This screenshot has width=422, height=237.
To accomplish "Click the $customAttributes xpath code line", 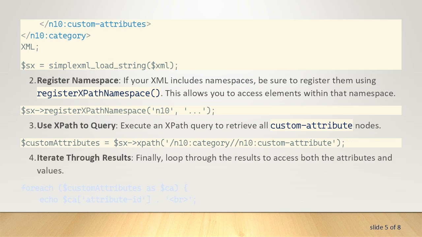I will click(183, 143).
